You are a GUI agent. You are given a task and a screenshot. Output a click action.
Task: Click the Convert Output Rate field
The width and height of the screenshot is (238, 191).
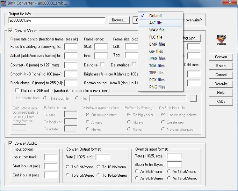tap(103, 157)
